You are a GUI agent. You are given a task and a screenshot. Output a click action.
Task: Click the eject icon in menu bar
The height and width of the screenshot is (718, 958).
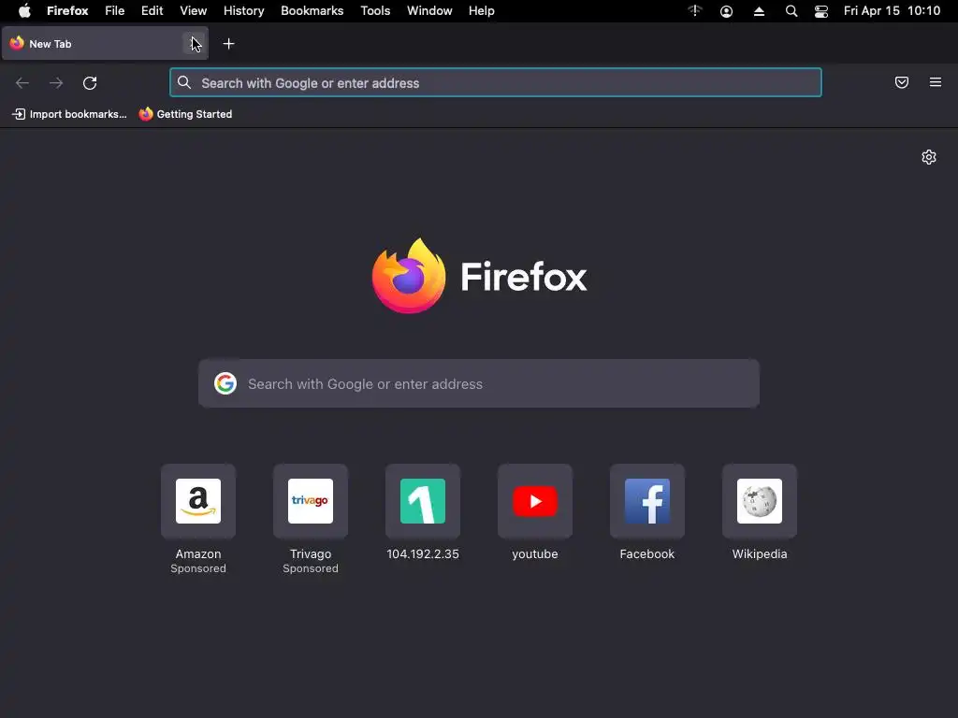pyautogui.click(x=759, y=11)
